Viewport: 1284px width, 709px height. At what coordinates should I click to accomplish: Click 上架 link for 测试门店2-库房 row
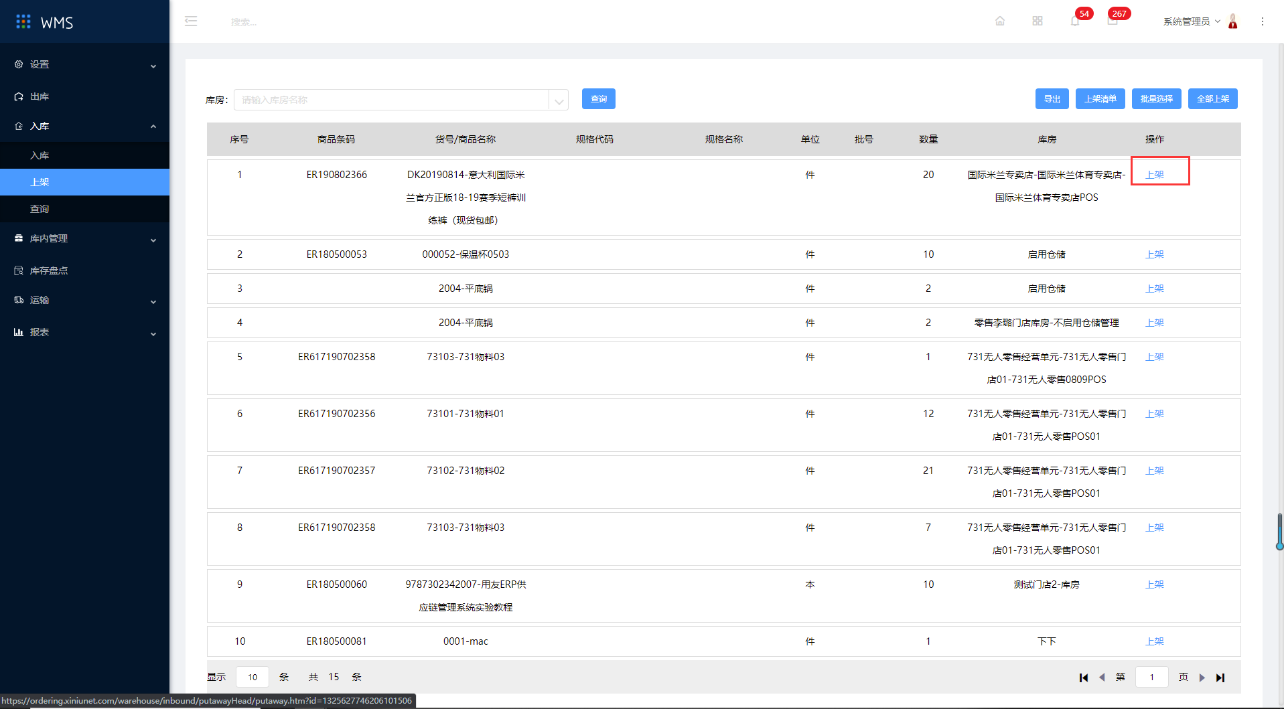pos(1155,584)
